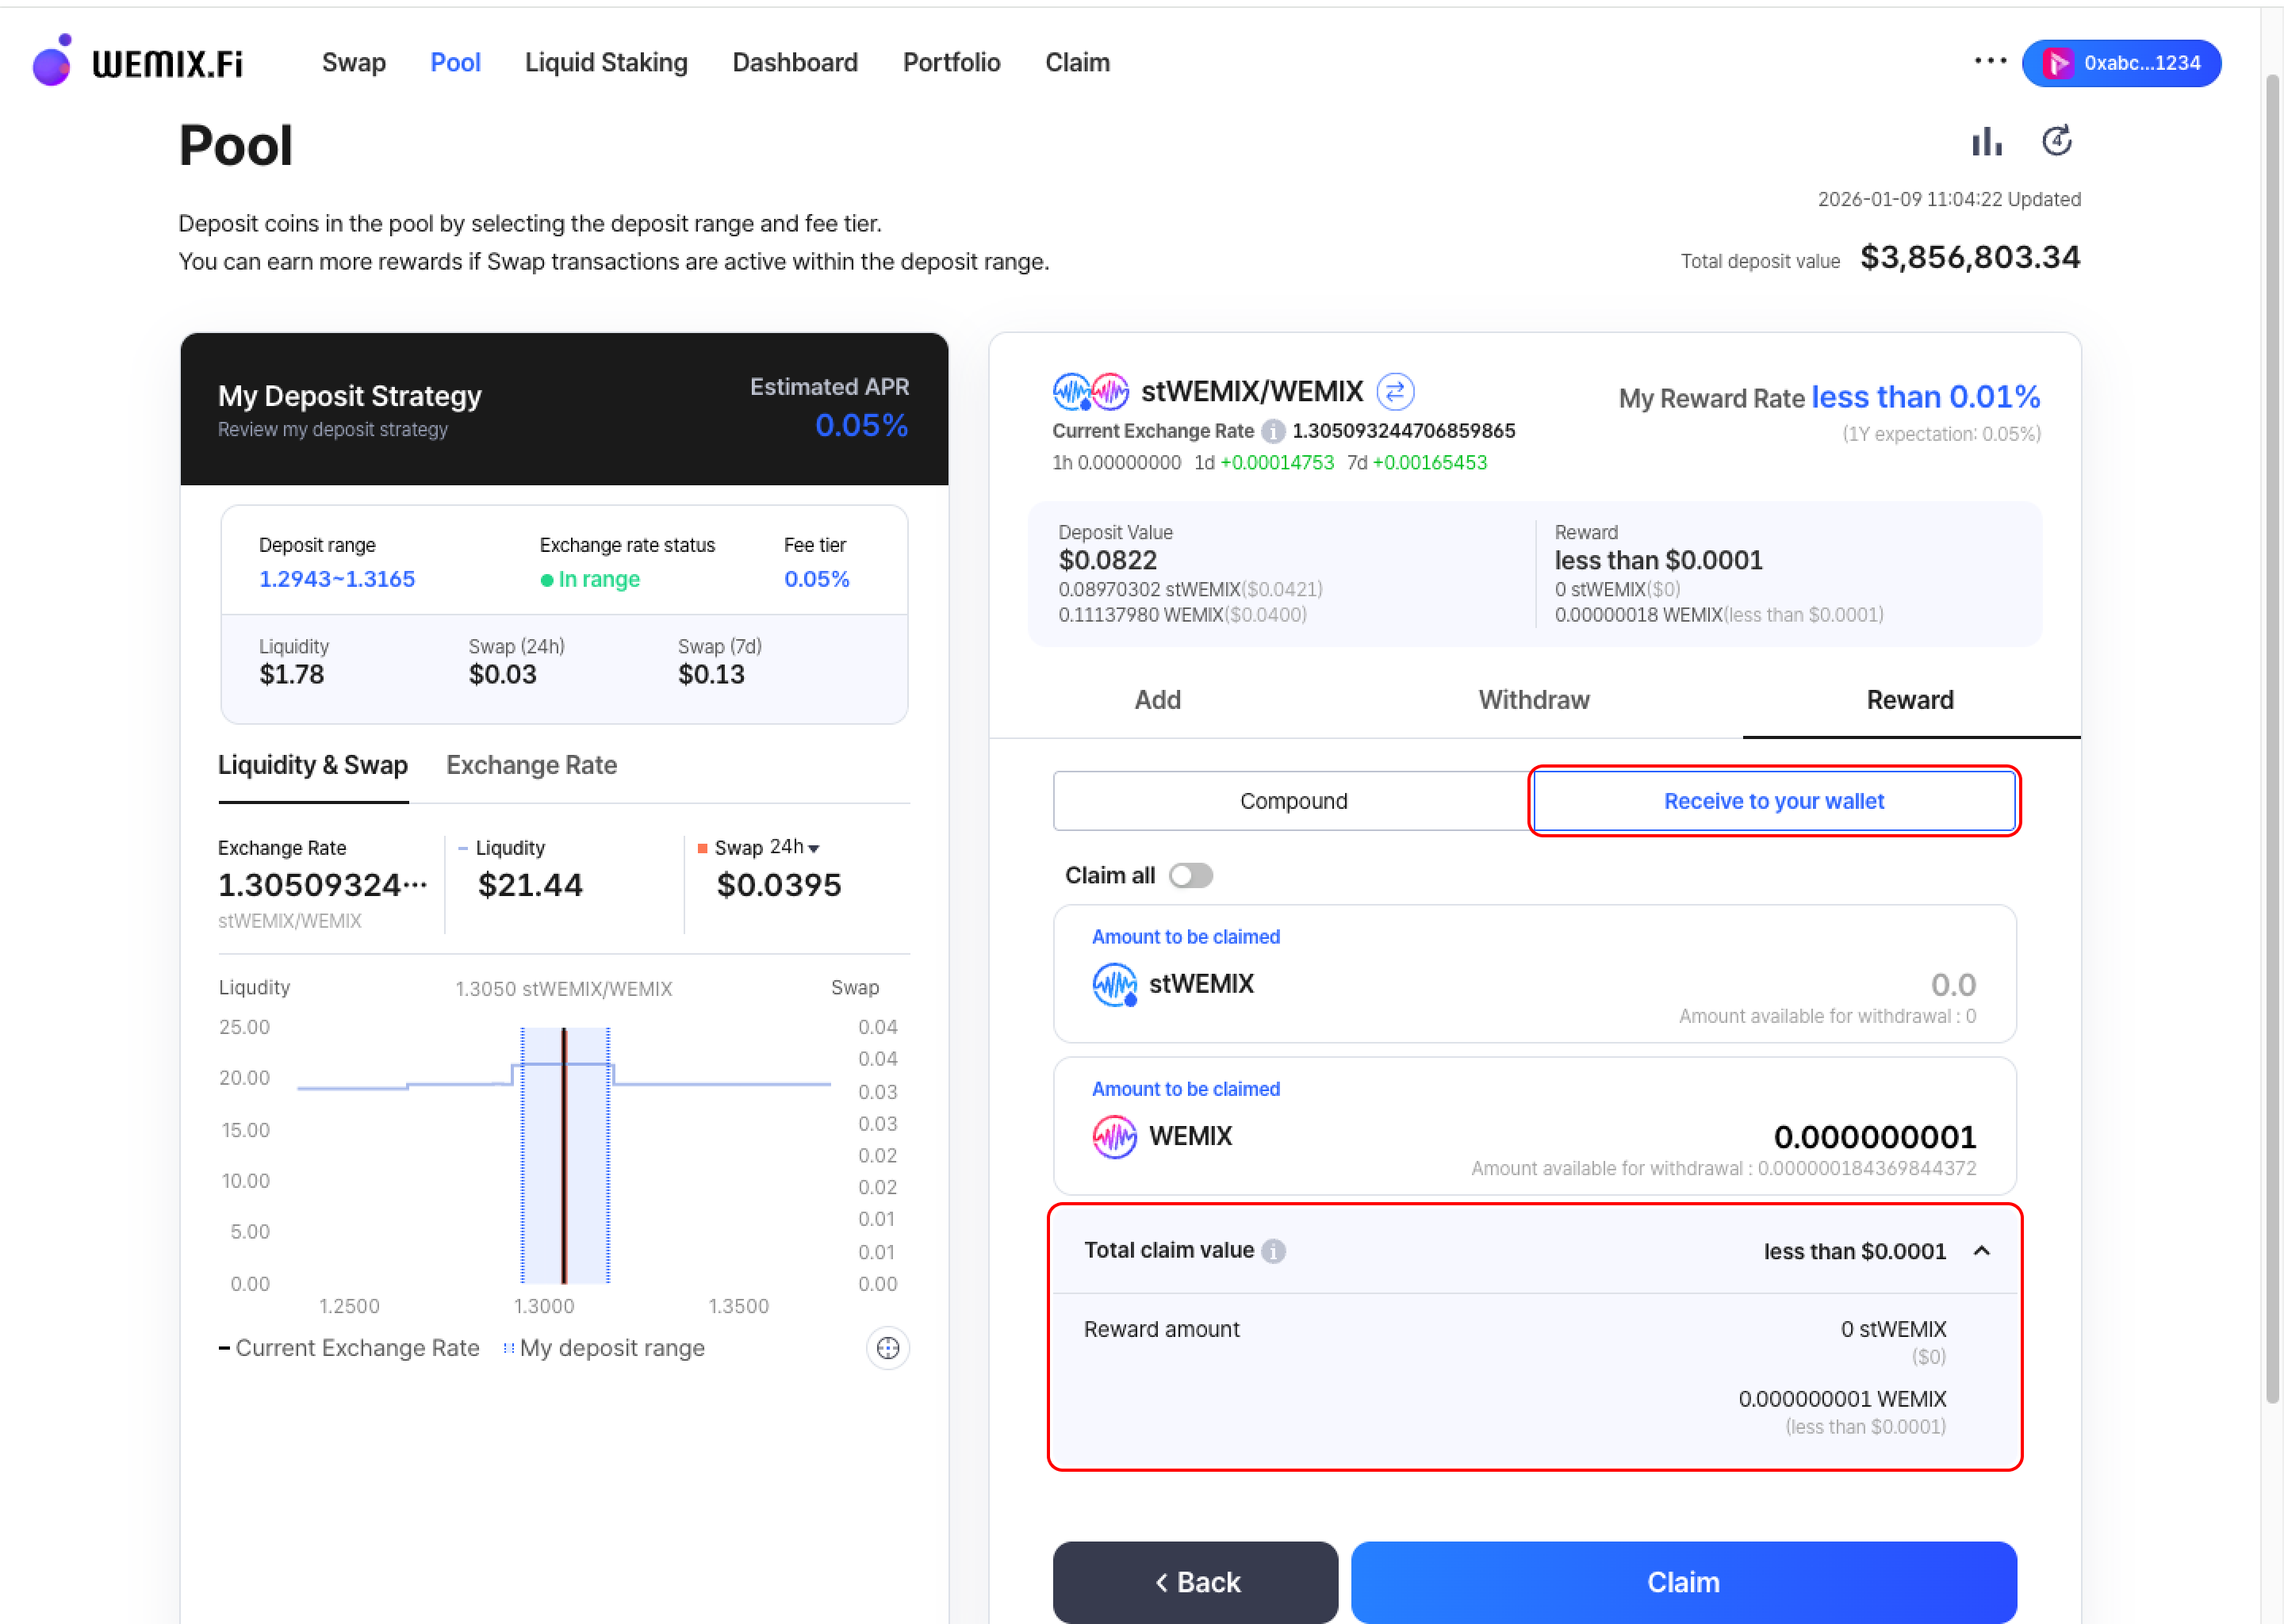The image size is (2284, 1624).
Task: Click the Total claim value info icon
Action: pos(1273,1251)
